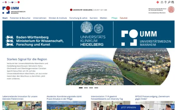
Task: Open Akademie Koordinierungsstelle news headline
Action: point(64,98)
